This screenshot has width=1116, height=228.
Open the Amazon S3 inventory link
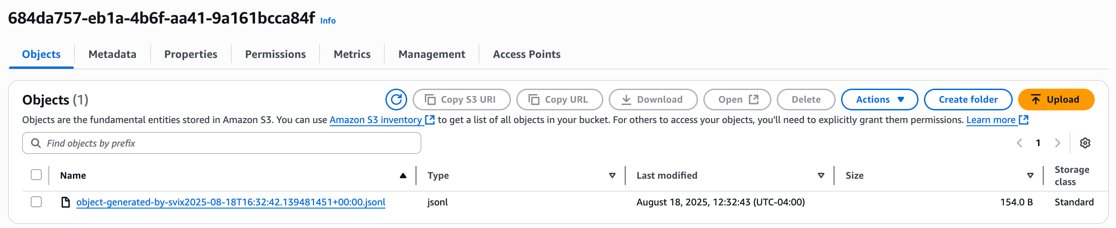375,120
